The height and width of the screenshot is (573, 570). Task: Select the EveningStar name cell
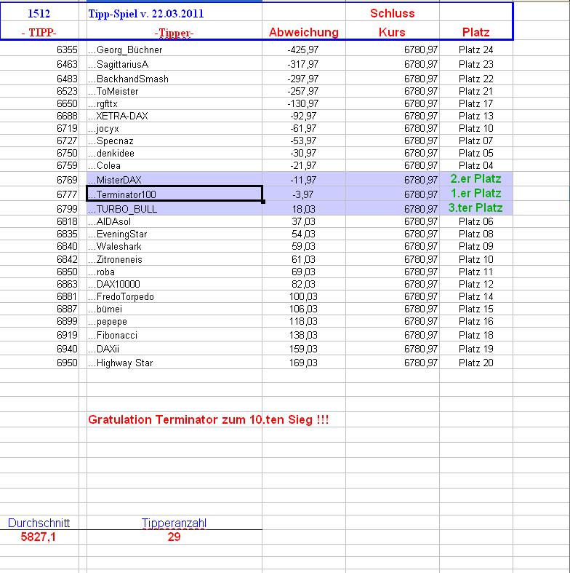pos(174,234)
